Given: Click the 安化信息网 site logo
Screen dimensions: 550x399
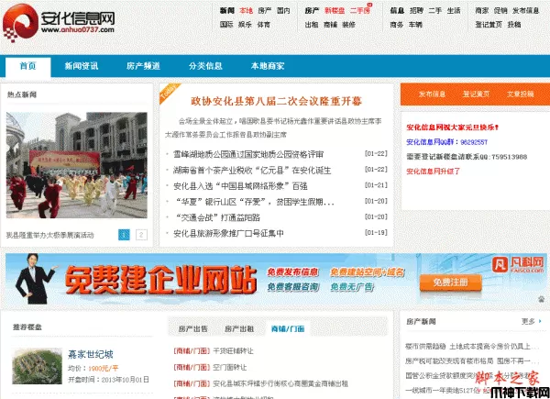Looking at the screenshot, I should coord(59,23).
